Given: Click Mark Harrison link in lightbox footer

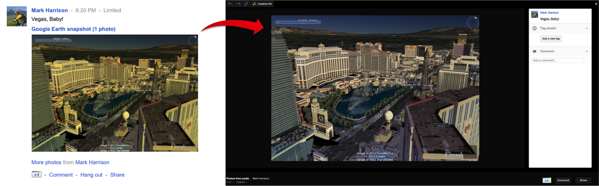Looking at the screenshot, I should (x=261, y=179).
